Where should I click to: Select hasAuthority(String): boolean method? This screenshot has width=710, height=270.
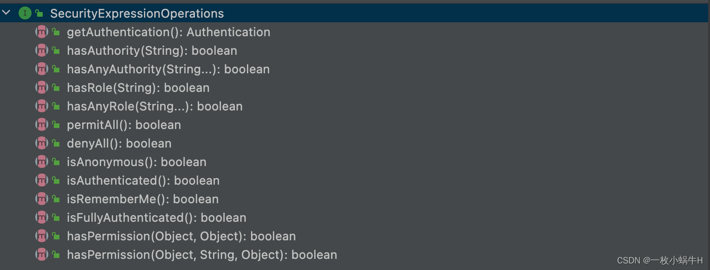pyautogui.click(x=152, y=51)
